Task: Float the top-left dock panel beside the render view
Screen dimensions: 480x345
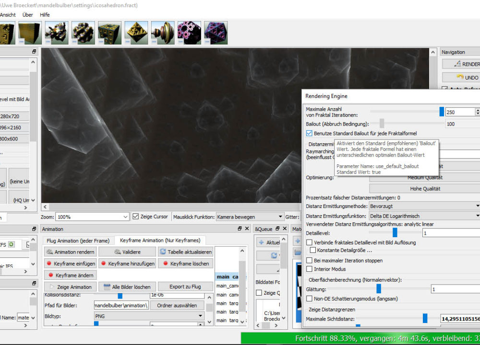Action: click(x=34, y=52)
